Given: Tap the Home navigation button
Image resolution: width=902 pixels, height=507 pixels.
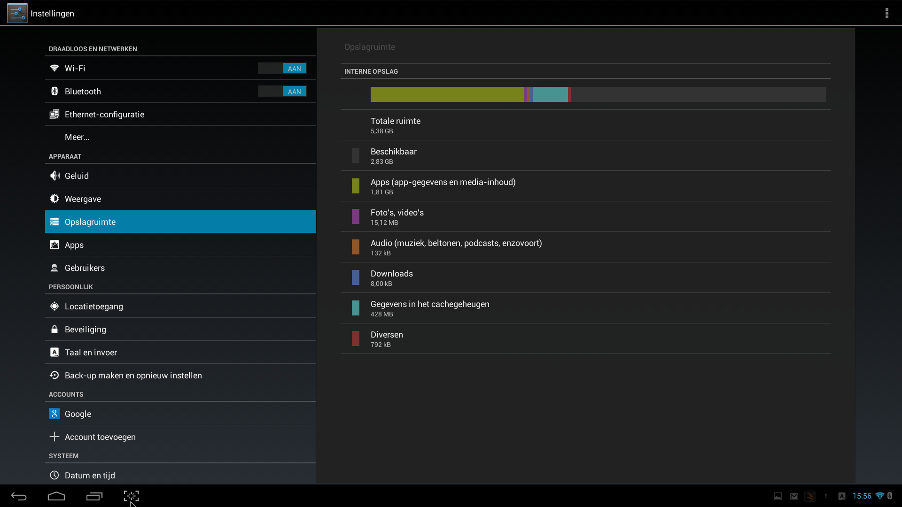Looking at the screenshot, I should click(56, 496).
